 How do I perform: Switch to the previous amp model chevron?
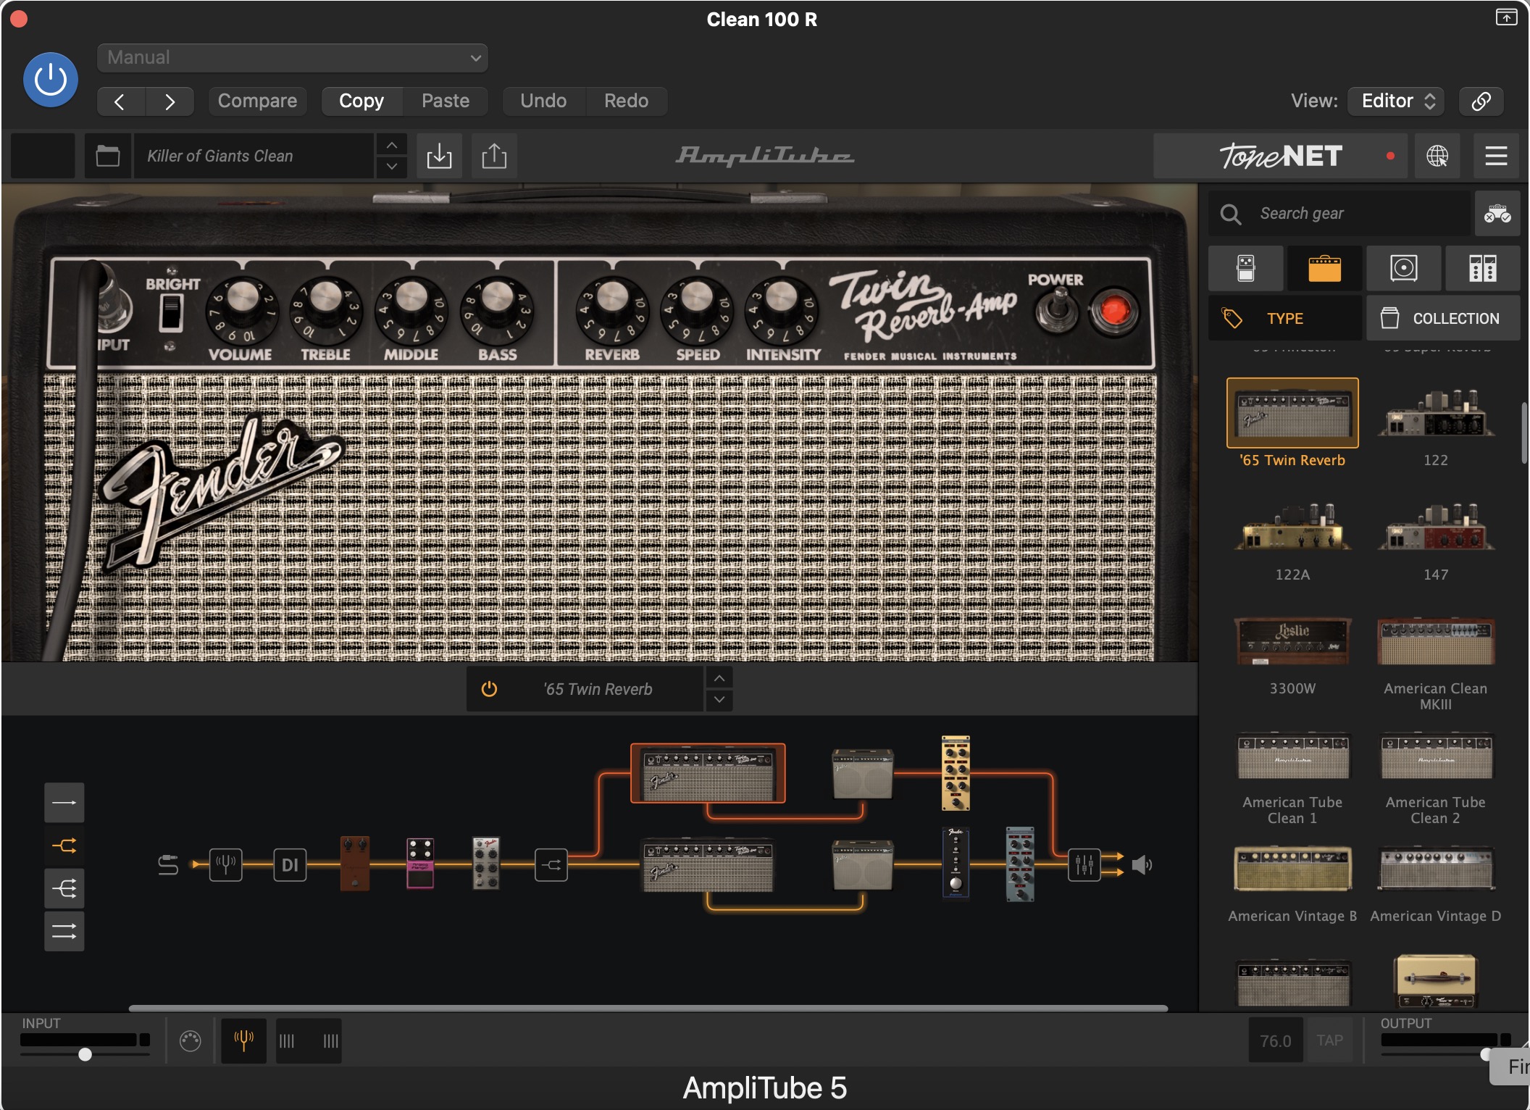coord(719,678)
